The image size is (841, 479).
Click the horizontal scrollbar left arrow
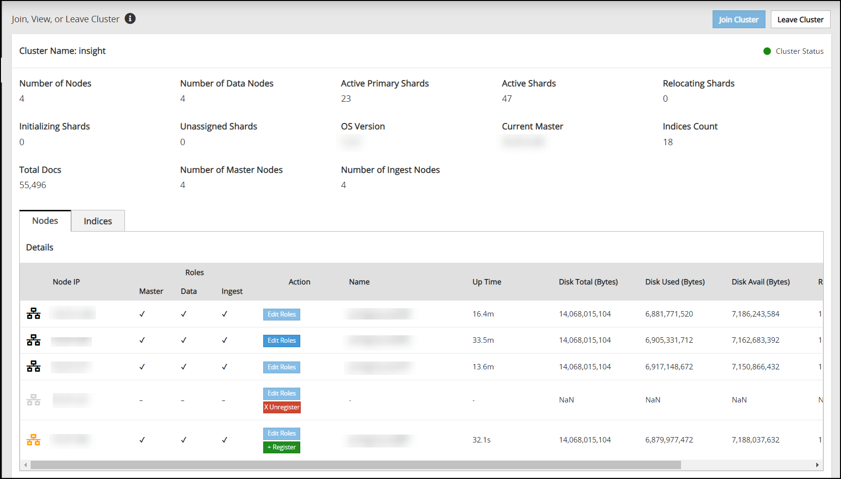pos(26,465)
